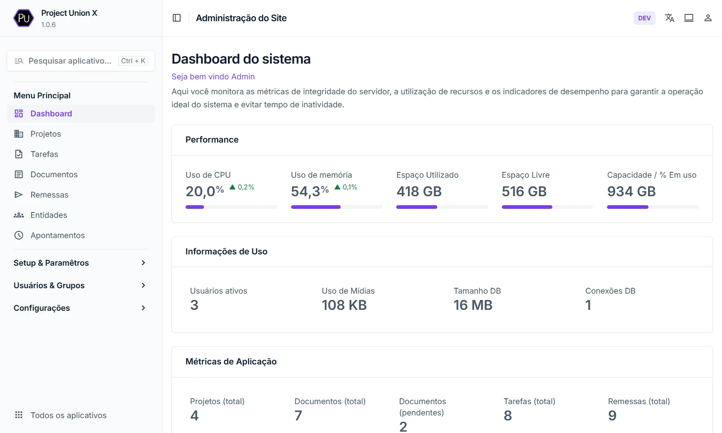Open the language translation icon
Screen dimensions: 722x433
coord(670,18)
